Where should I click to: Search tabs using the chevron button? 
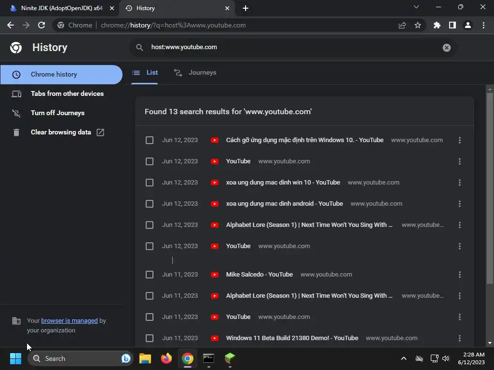click(x=416, y=7)
